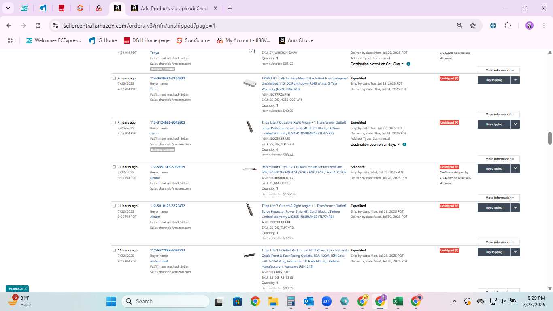The height and width of the screenshot is (311, 553).
Task: Reload the Seller Central page
Action: 38,26
